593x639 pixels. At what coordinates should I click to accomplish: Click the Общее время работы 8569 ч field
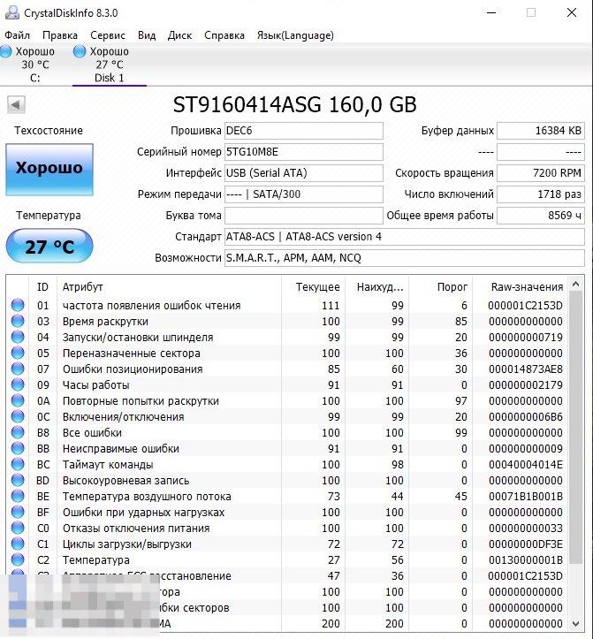[541, 215]
